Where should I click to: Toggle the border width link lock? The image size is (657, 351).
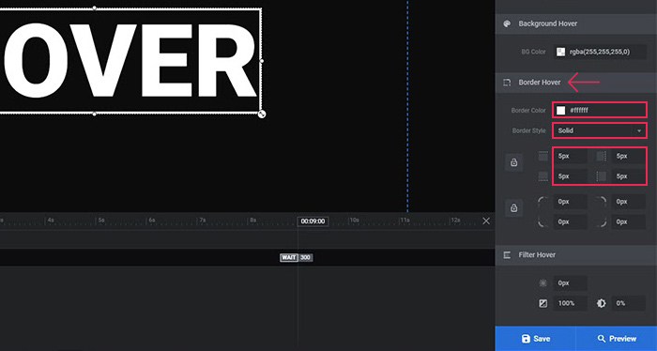point(513,162)
